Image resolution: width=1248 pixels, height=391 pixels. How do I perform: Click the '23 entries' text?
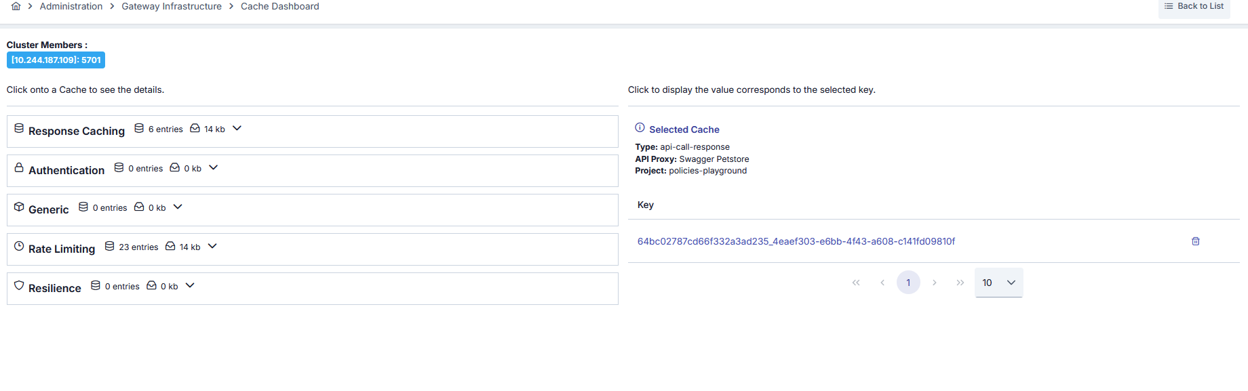pyautogui.click(x=138, y=247)
